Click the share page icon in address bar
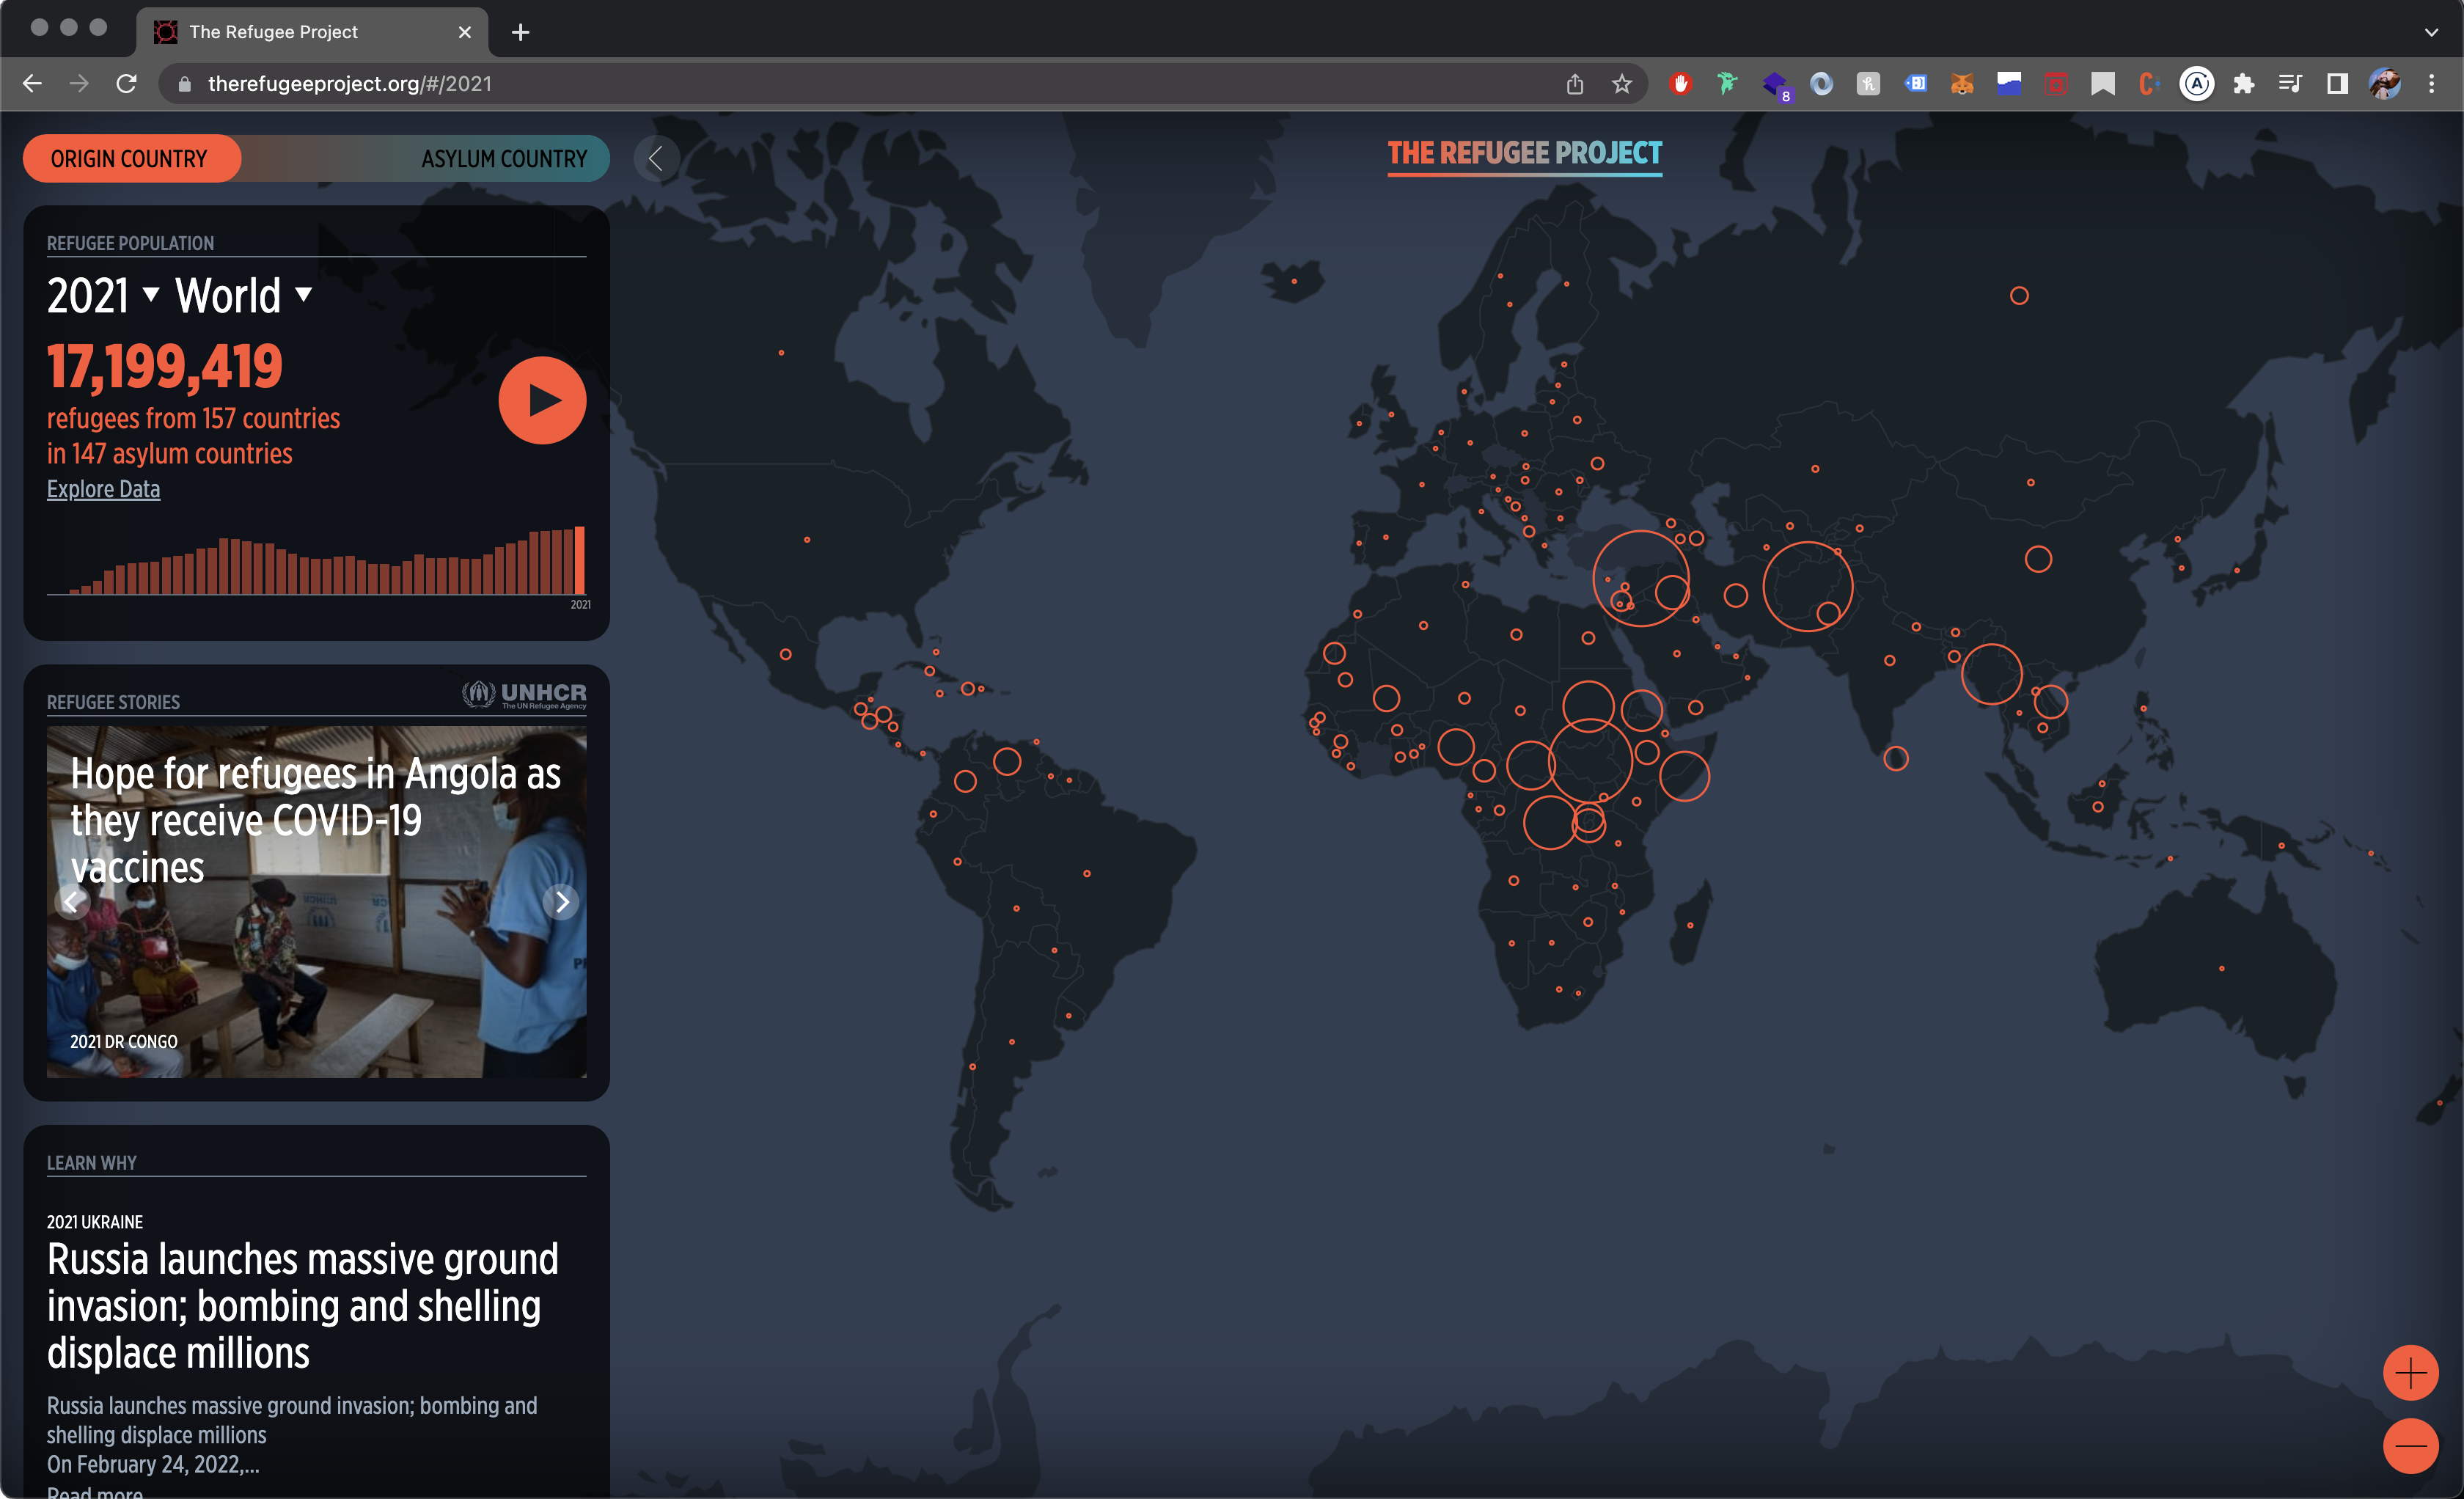 click(1575, 84)
